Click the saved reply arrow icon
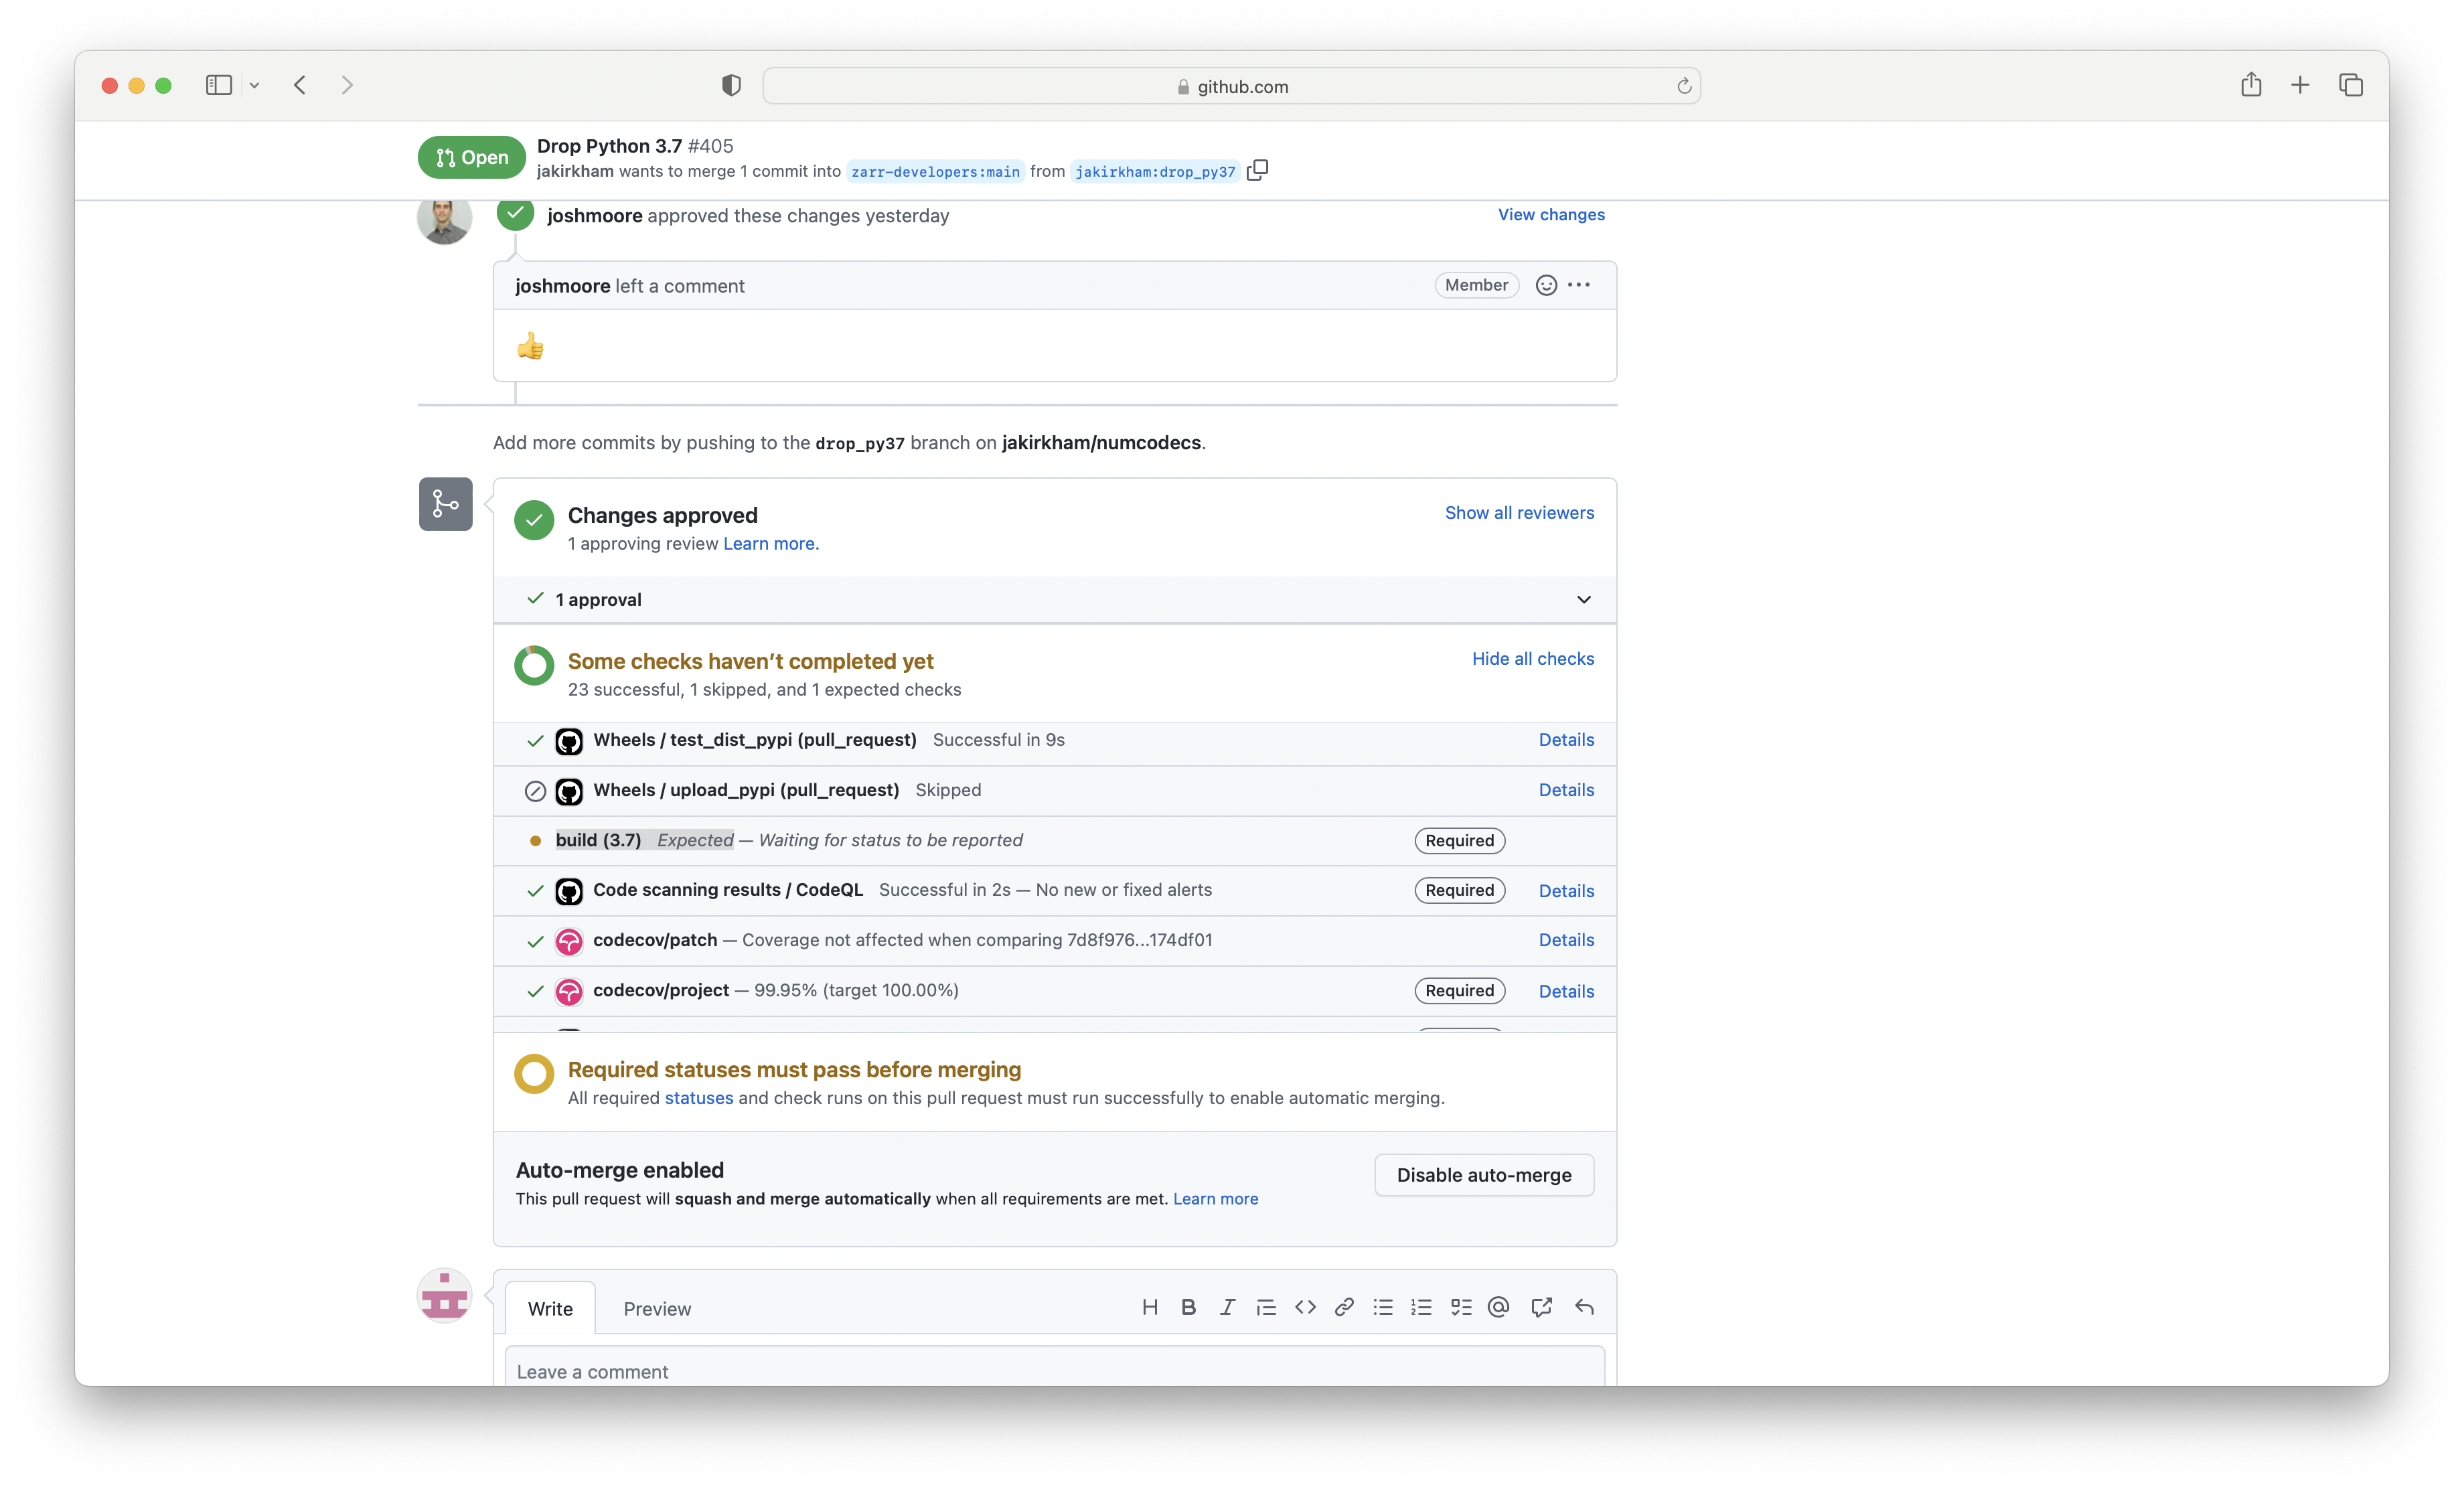This screenshot has width=2464, height=1485. tap(1584, 1307)
